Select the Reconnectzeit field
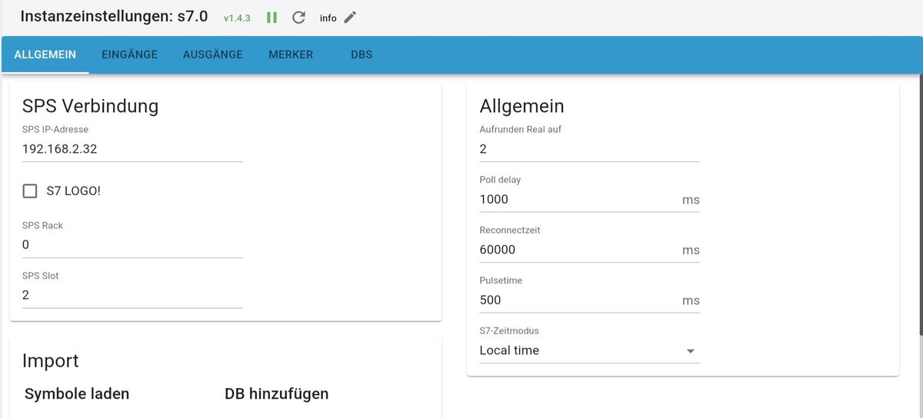 click(x=577, y=250)
